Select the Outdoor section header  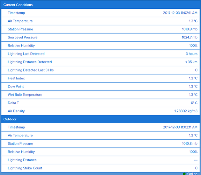point(100,119)
